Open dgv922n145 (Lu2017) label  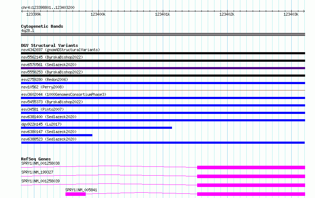pos(41,124)
